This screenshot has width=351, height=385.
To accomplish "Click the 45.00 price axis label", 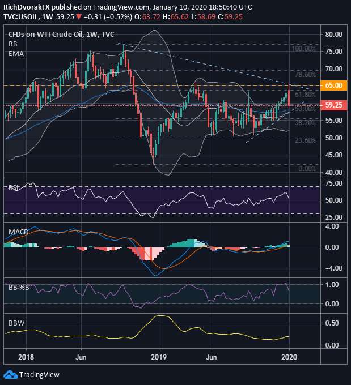I will pos(334,155).
